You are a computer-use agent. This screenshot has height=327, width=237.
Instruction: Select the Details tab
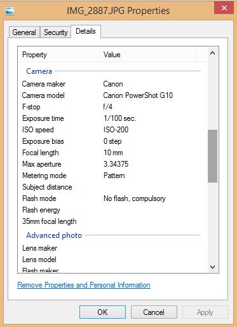[x=86, y=31]
